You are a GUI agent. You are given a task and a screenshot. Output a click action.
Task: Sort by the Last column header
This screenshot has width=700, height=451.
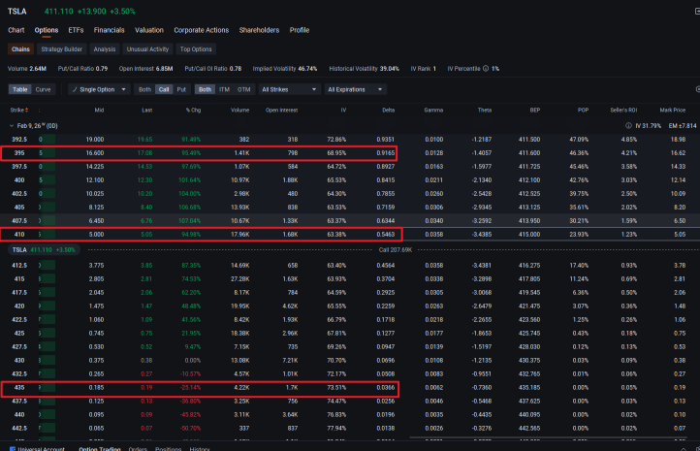147,111
